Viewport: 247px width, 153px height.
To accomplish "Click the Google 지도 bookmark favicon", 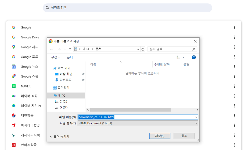I will coord(14,47).
